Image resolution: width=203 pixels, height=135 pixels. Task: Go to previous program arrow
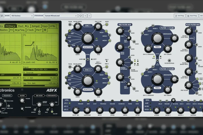(85, 16)
